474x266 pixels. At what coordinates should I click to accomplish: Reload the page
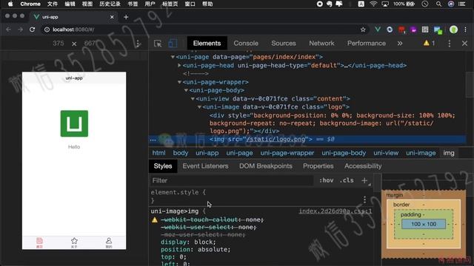tap(33, 30)
